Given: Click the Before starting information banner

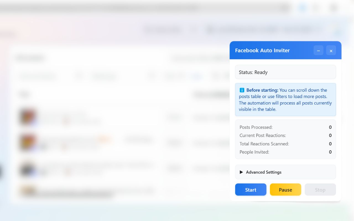Looking at the screenshot, I should coord(285,99).
